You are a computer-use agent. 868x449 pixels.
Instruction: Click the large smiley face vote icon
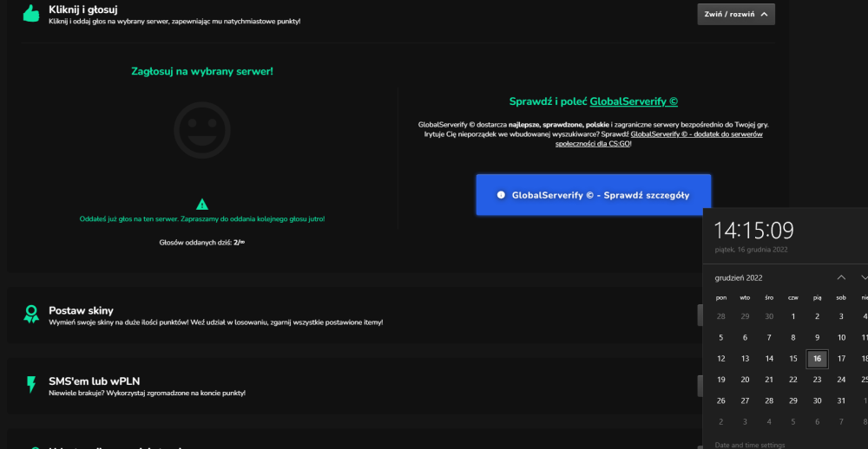coord(202,131)
